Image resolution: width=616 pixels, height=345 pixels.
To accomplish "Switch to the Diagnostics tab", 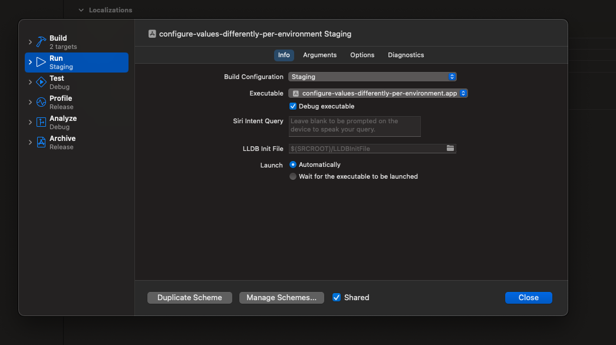I will click(406, 55).
